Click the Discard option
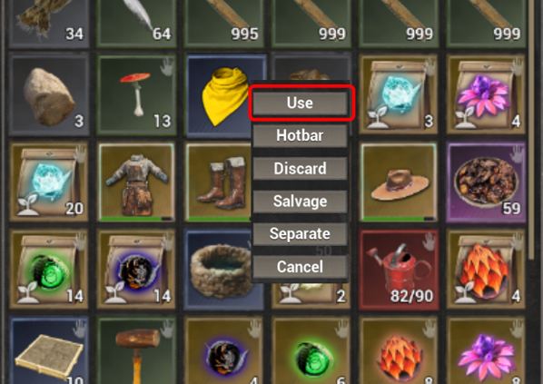The height and width of the screenshot is (384, 543). [301, 169]
